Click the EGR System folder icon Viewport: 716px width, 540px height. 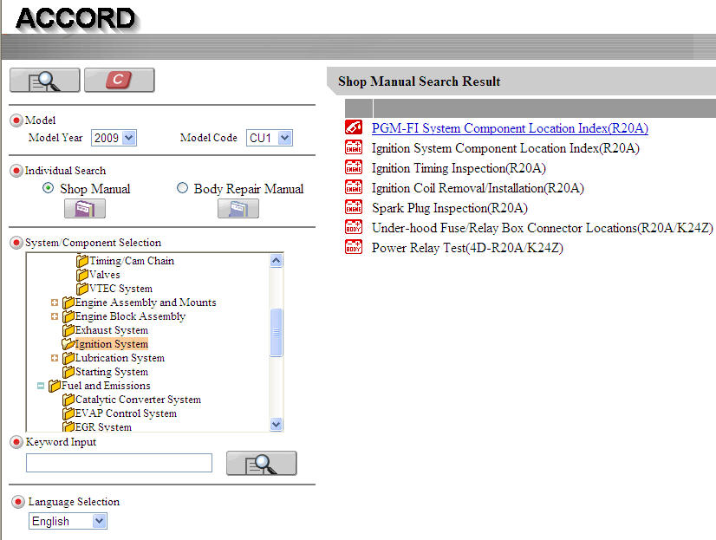tap(68, 426)
